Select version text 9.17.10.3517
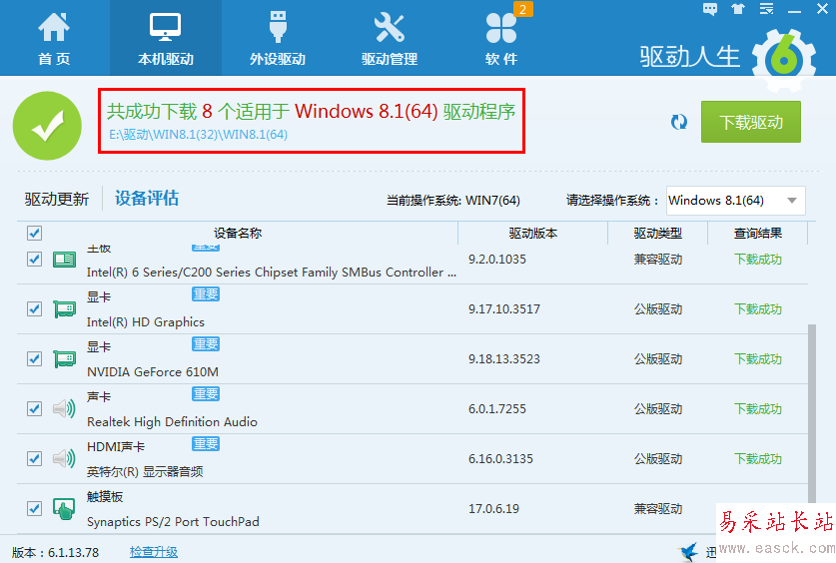 tap(504, 308)
